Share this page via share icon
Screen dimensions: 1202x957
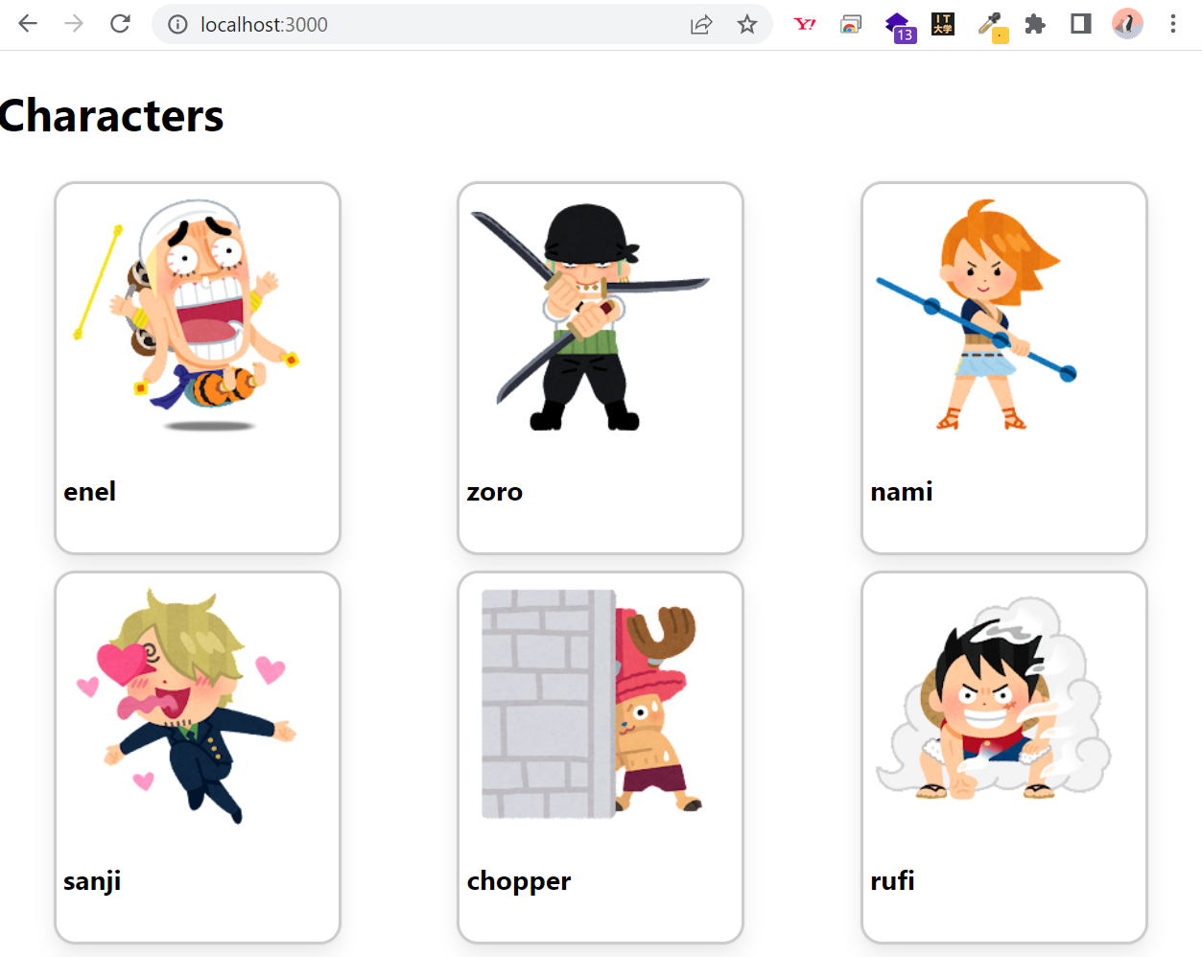pyautogui.click(x=701, y=25)
